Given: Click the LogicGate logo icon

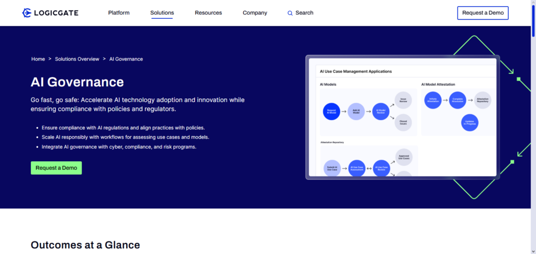Looking at the screenshot, I should pos(27,13).
